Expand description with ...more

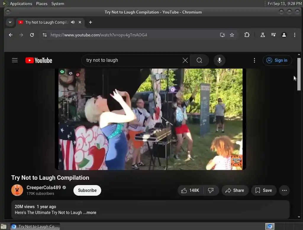pos(90,213)
